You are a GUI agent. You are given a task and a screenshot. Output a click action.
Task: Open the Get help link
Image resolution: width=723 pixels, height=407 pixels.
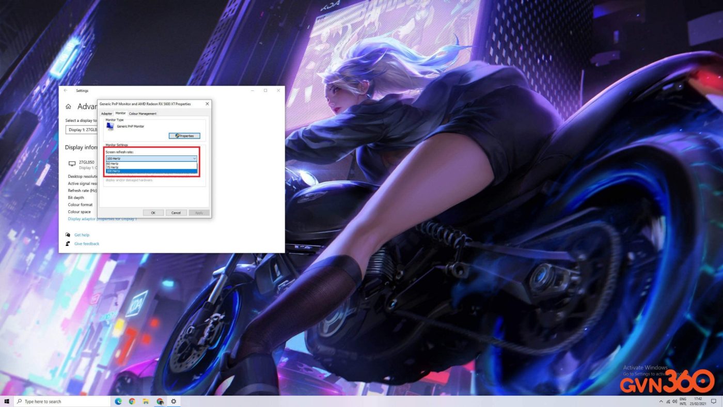coord(82,235)
